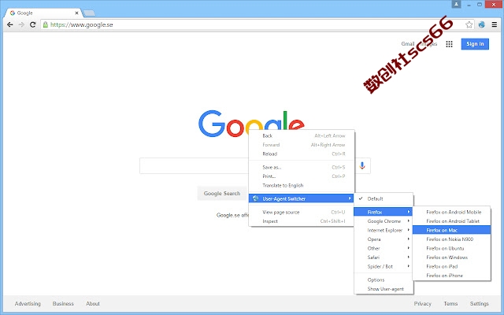Select Firefox on Windows
This screenshot has width=504, height=315.
(x=451, y=258)
